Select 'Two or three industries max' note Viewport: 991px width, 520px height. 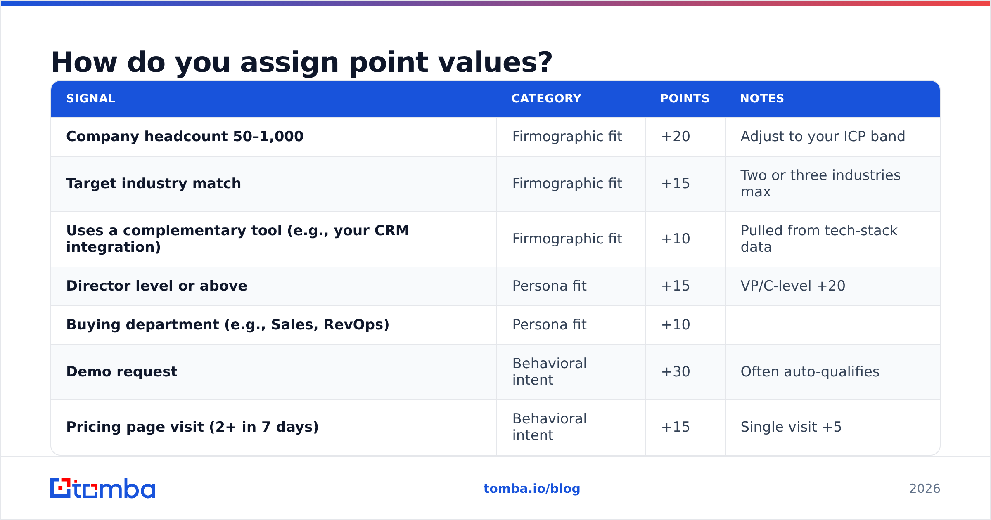pos(820,184)
